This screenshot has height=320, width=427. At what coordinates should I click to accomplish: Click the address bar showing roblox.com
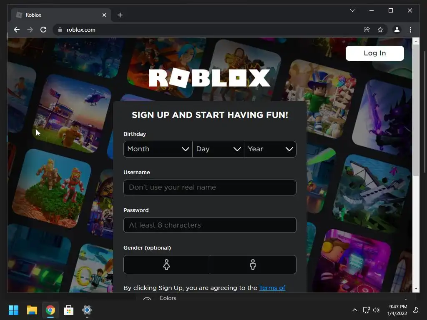(210, 30)
